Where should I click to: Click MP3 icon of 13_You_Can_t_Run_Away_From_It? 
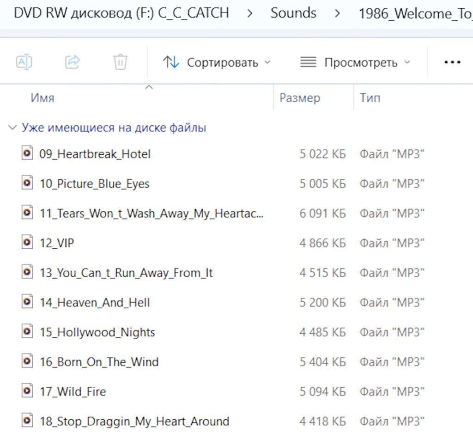27,272
